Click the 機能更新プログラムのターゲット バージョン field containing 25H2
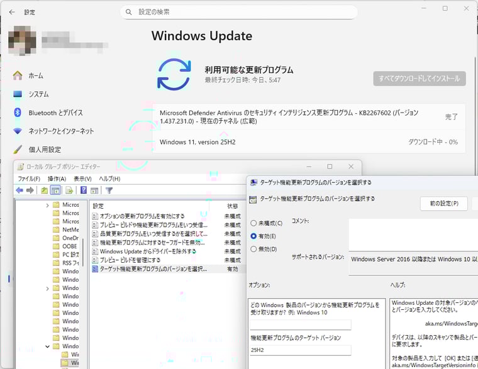The height and width of the screenshot is (369, 478). (300, 350)
